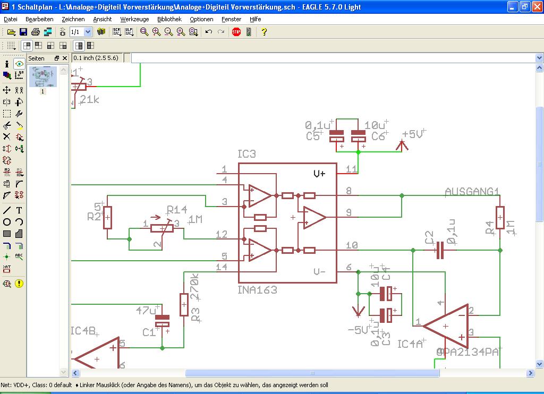
Task: Undo the last action
Action: click(x=208, y=32)
